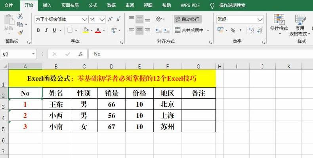This screenshot has height=158, width=313.
Task: Toggle Underline formatting
Action: pos(54,30)
